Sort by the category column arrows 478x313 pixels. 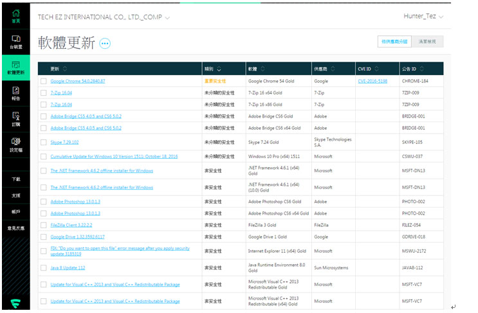tap(219, 69)
